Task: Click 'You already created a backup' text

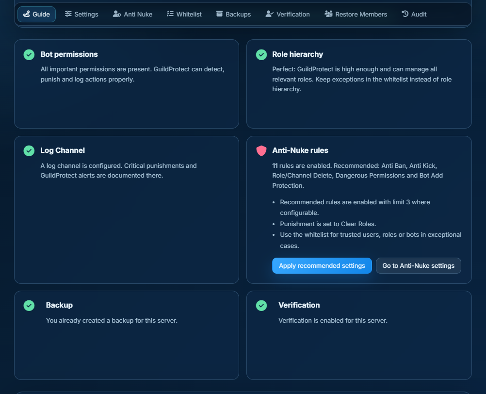Action: point(112,321)
